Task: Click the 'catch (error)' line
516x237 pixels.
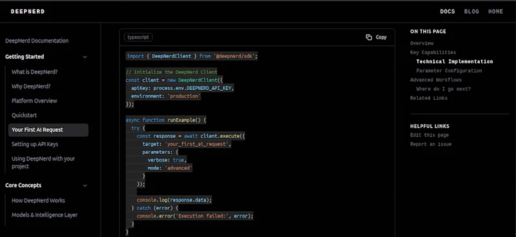Action: point(154,208)
